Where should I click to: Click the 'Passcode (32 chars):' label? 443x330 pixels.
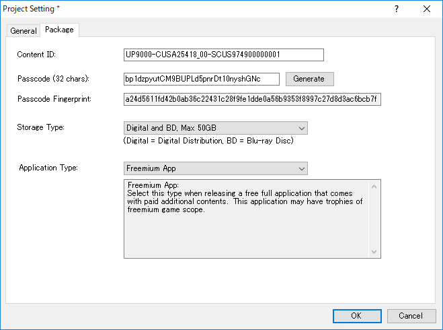53,79
